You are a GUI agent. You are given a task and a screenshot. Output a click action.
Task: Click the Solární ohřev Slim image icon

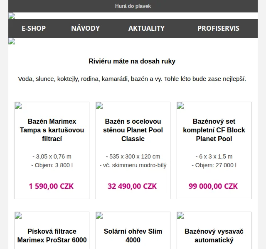pyautogui.click(x=99, y=215)
